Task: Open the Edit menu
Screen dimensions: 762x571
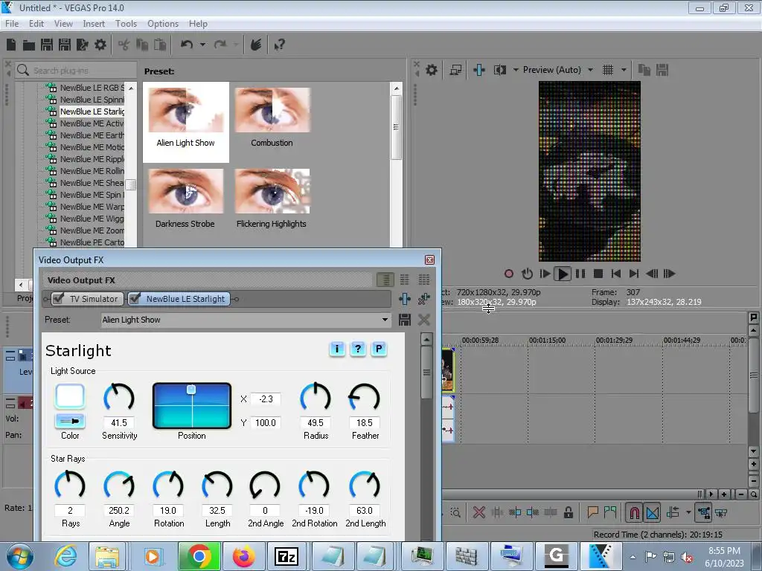Action: coord(36,24)
